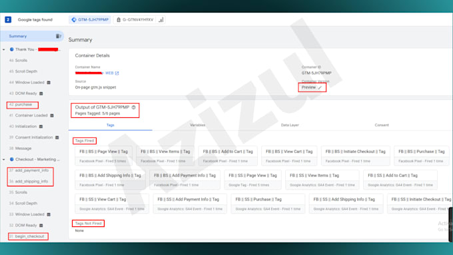Open the bar chart icon beside G-GTNV4YH9XV
Image resolution: width=453 pixels, height=255 pixels.
(x=161, y=19)
